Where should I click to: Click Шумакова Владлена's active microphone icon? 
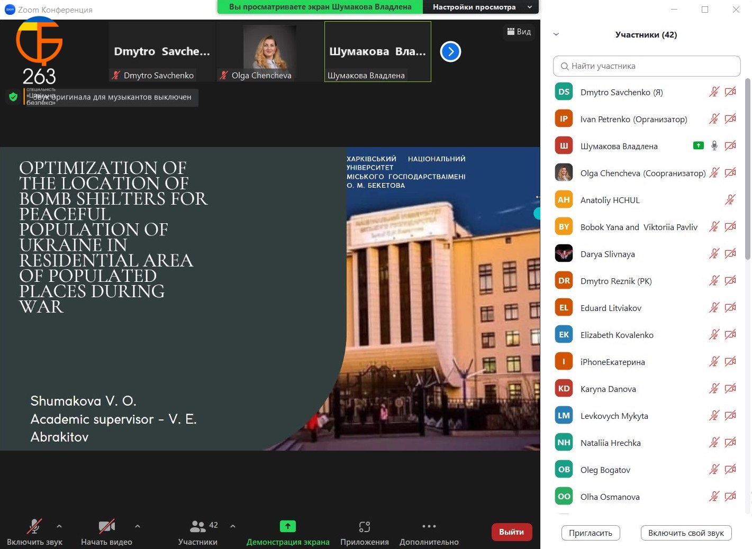pos(714,146)
